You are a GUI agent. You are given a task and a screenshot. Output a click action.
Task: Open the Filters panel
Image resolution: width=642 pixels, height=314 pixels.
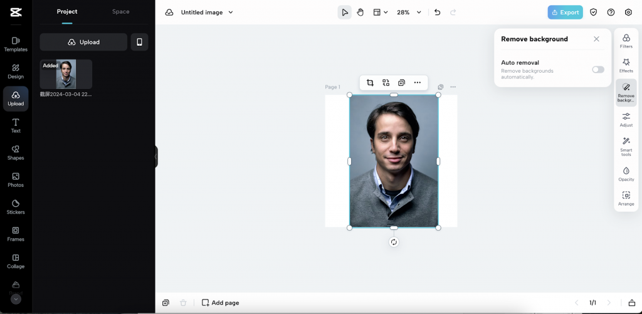626,41
